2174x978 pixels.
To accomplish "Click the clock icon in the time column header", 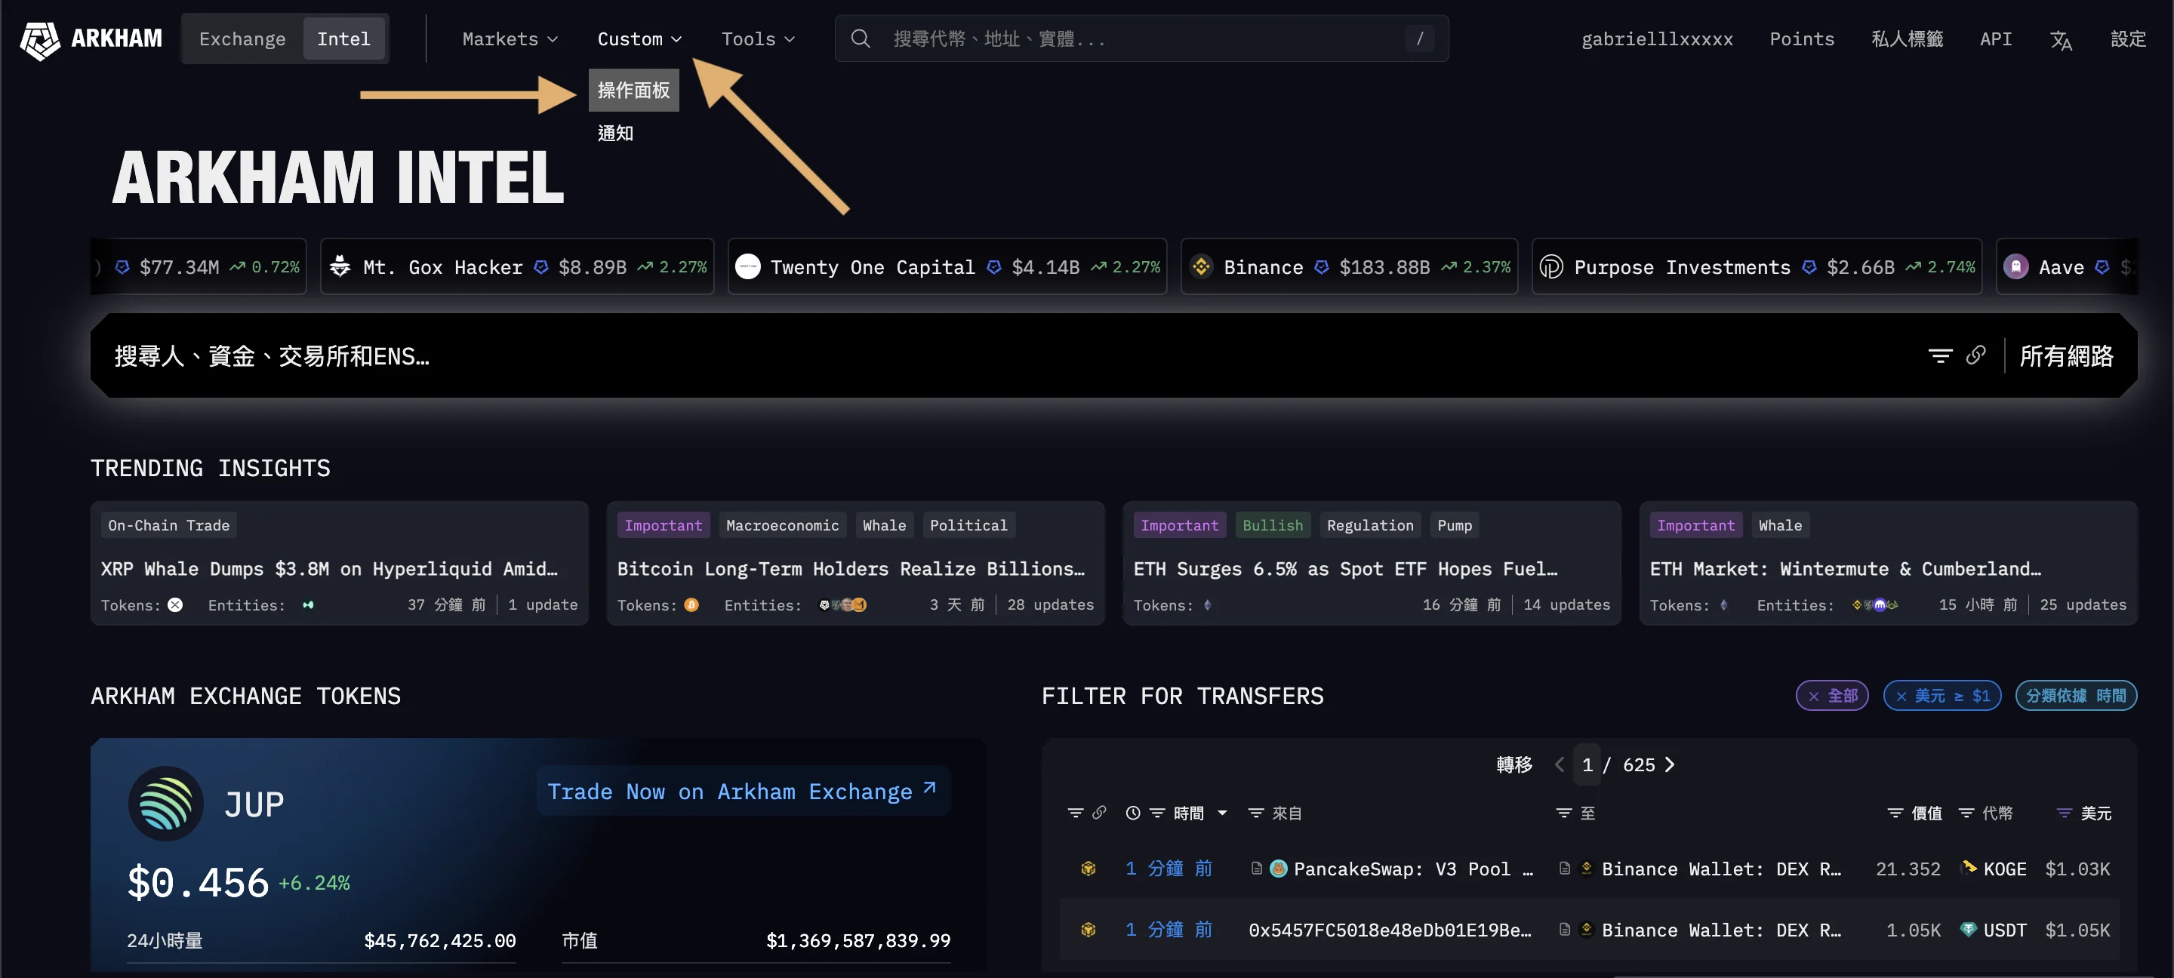I will pyautogui.click(x=1132, y=813).
